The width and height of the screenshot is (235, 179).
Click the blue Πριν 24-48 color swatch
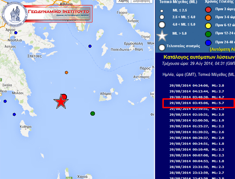click(208, 43)
